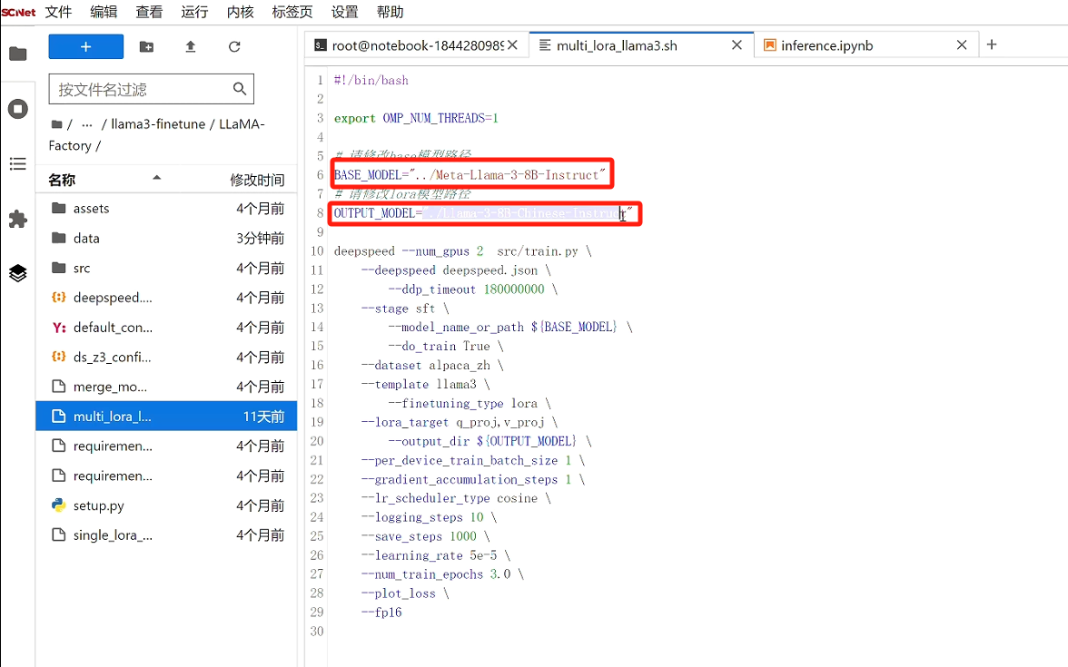Open the table of contents panel
This screenshot has width=1068, height=667.
pyautogui.click(x=17, y=164)
